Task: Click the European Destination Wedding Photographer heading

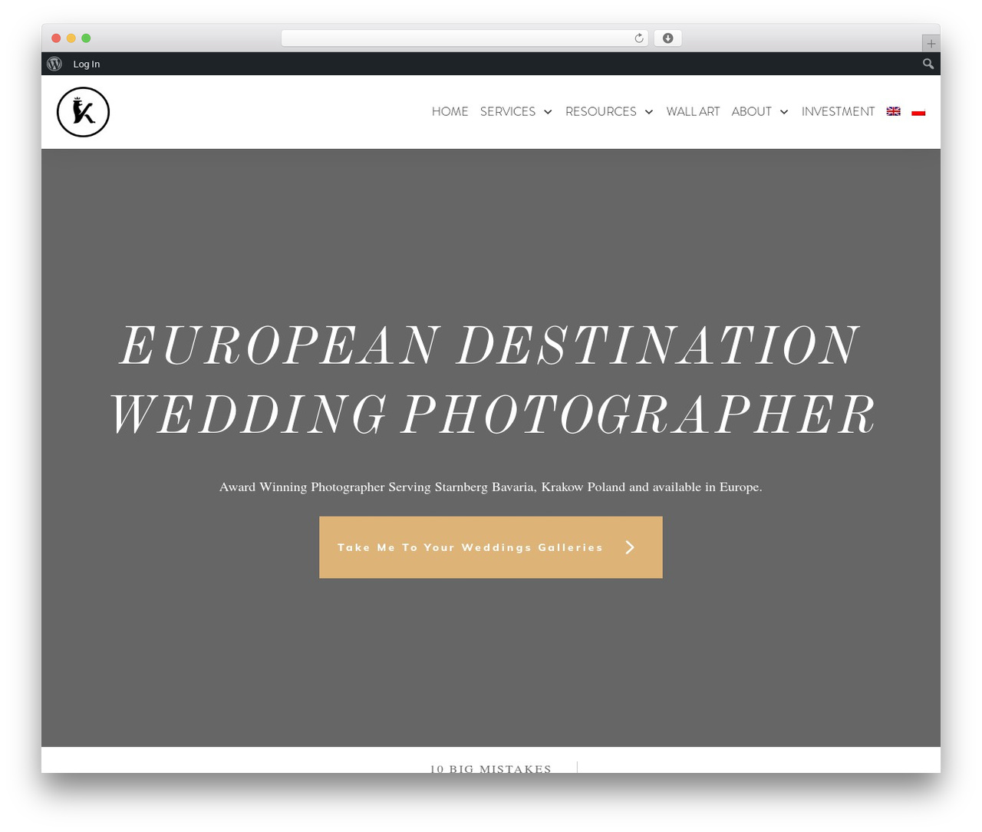Action: (491, 381)
